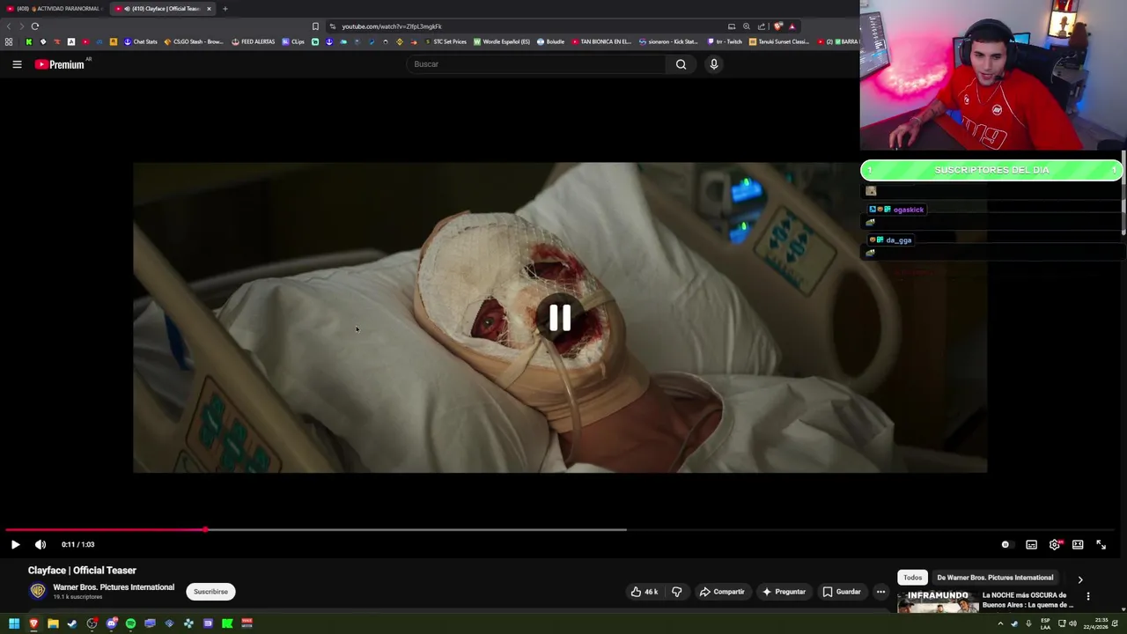The image size is (1127, 634).
Task: Click into the Buscar search field
Action: tap(537, 64)
